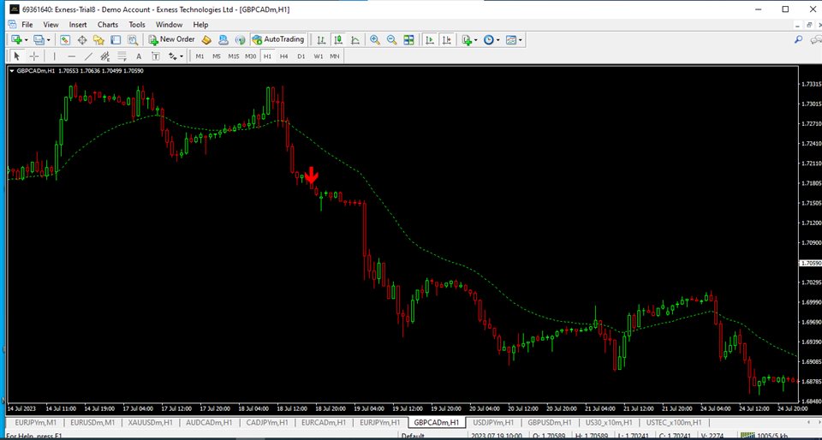Open the File menu
This screenshot has width=822, height=440.
click(27, 25)
